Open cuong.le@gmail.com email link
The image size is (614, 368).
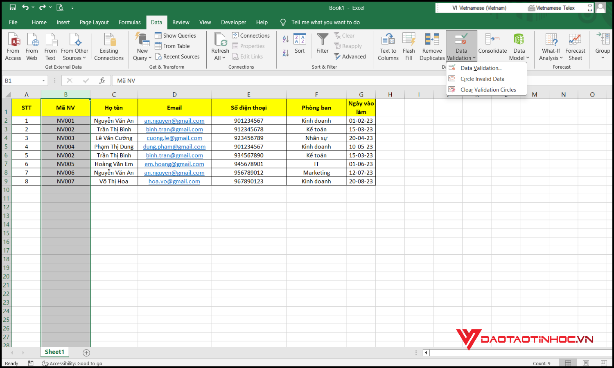(174, 138)
